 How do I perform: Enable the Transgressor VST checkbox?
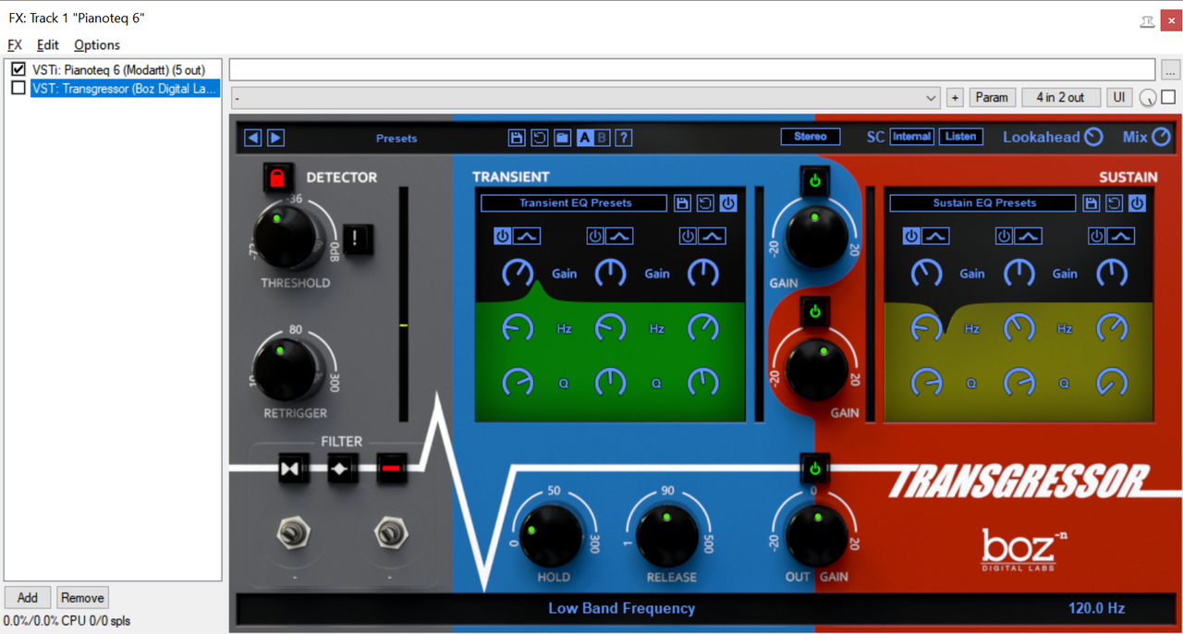pyautogui.click(x=18, y=89)
